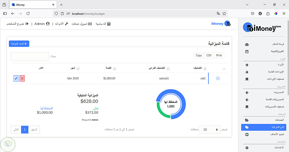Viewport: 289px width, 152px height.
Task: Delete the cat1 budget row with red X
Action: (x=22, y=78)
